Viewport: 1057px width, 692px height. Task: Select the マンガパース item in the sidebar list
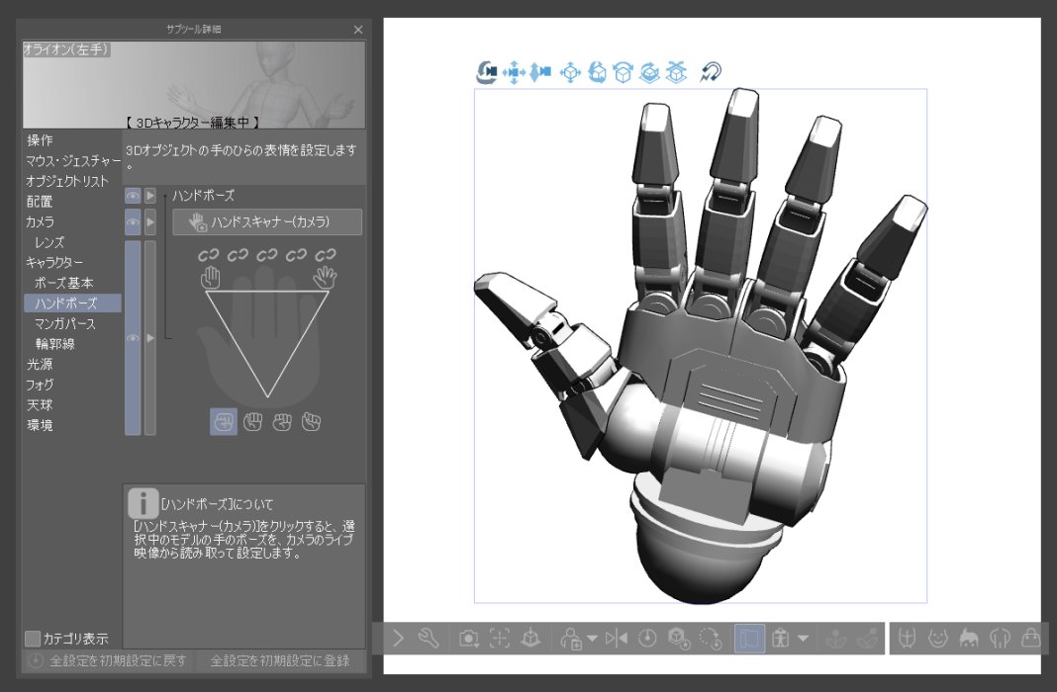(x=54, y=323)
